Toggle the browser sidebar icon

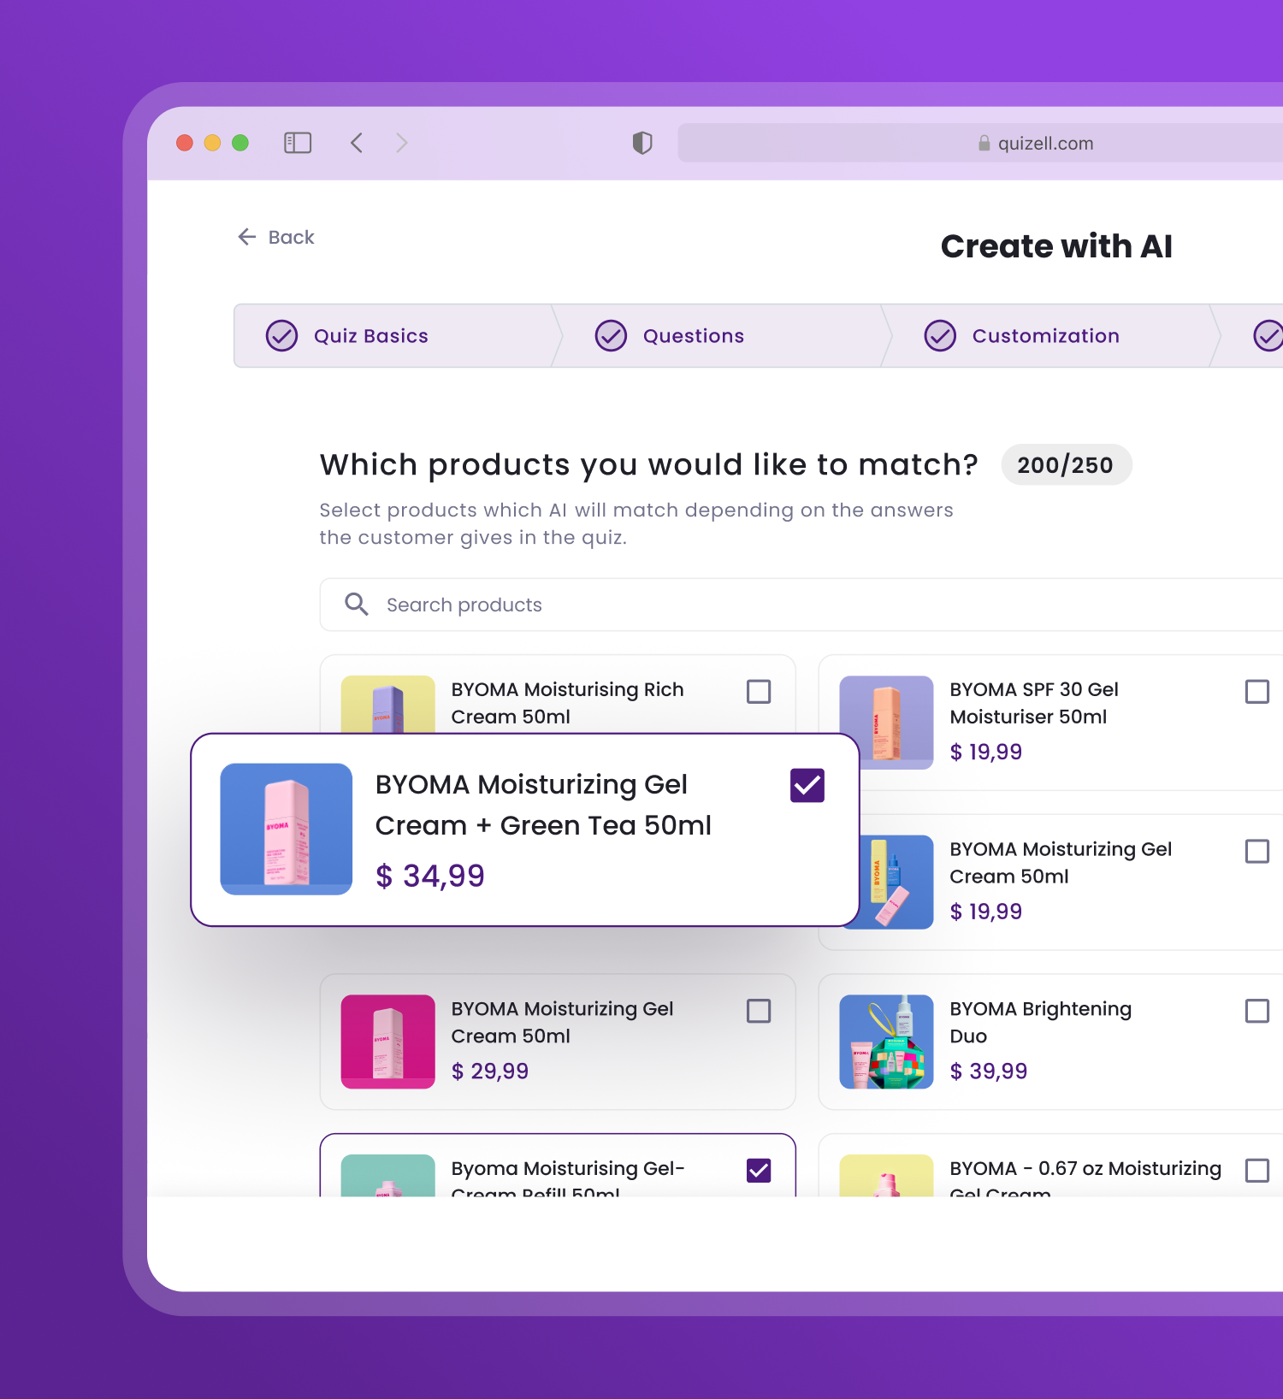click(x=298, y=143)
